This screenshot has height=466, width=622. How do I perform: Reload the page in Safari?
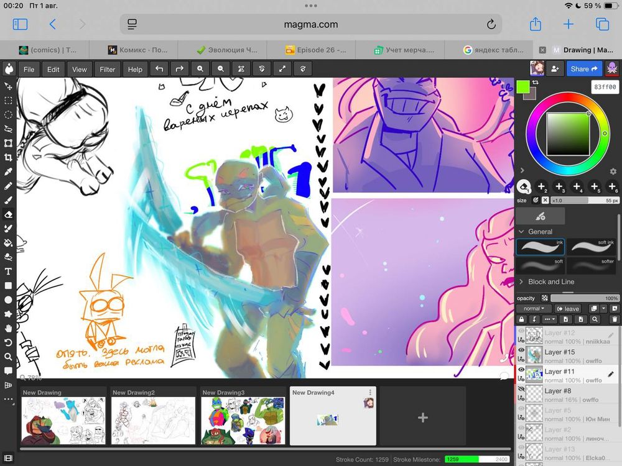click(491, 25)
